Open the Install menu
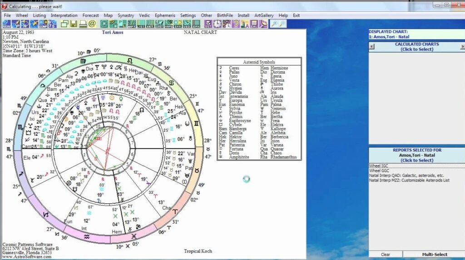465x260 pixels. coord(243,15)
